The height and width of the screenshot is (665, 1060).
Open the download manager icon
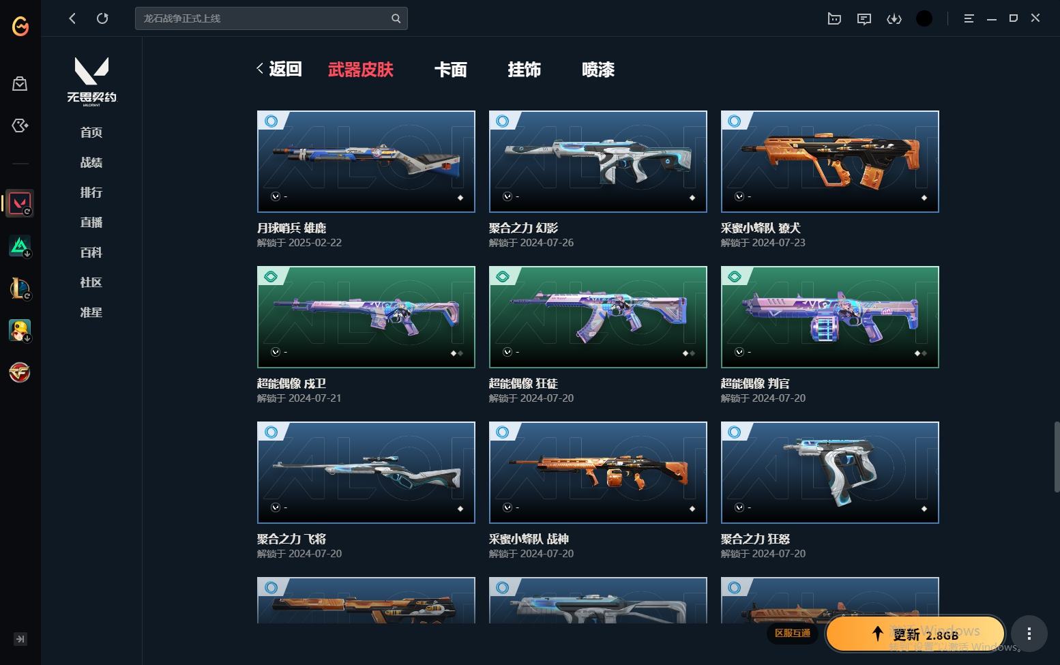[x=894, y=18]
